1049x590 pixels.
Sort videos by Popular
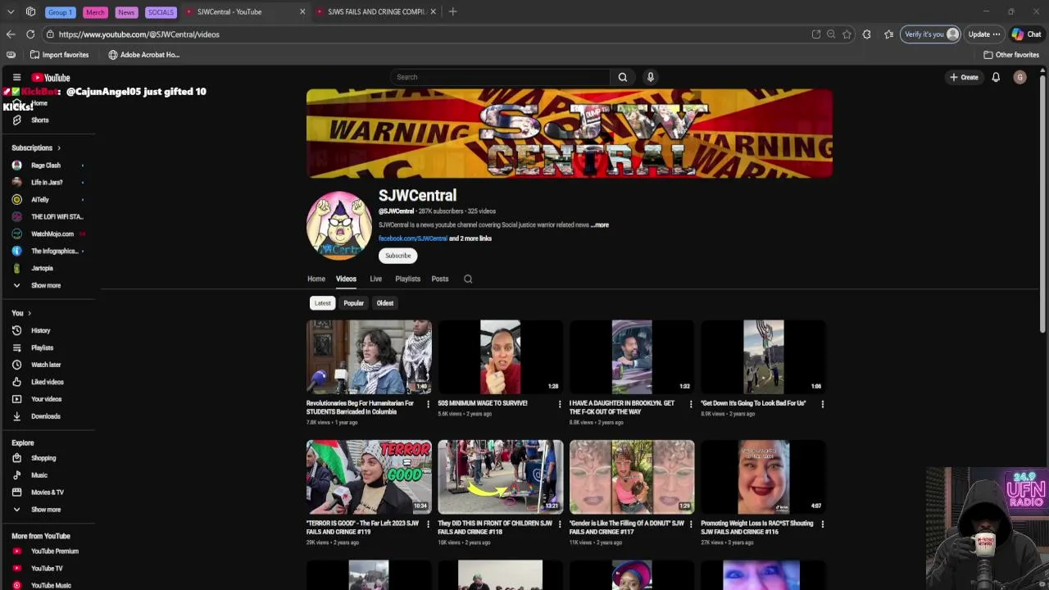coord(353,303)
